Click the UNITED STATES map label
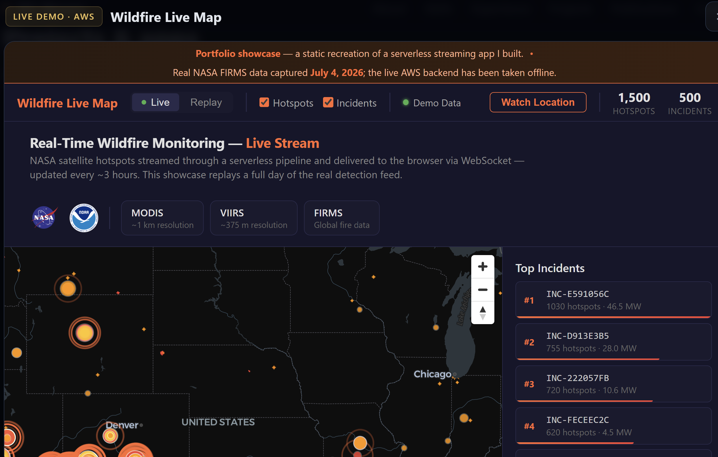718x457 pixels. (218, 422)
